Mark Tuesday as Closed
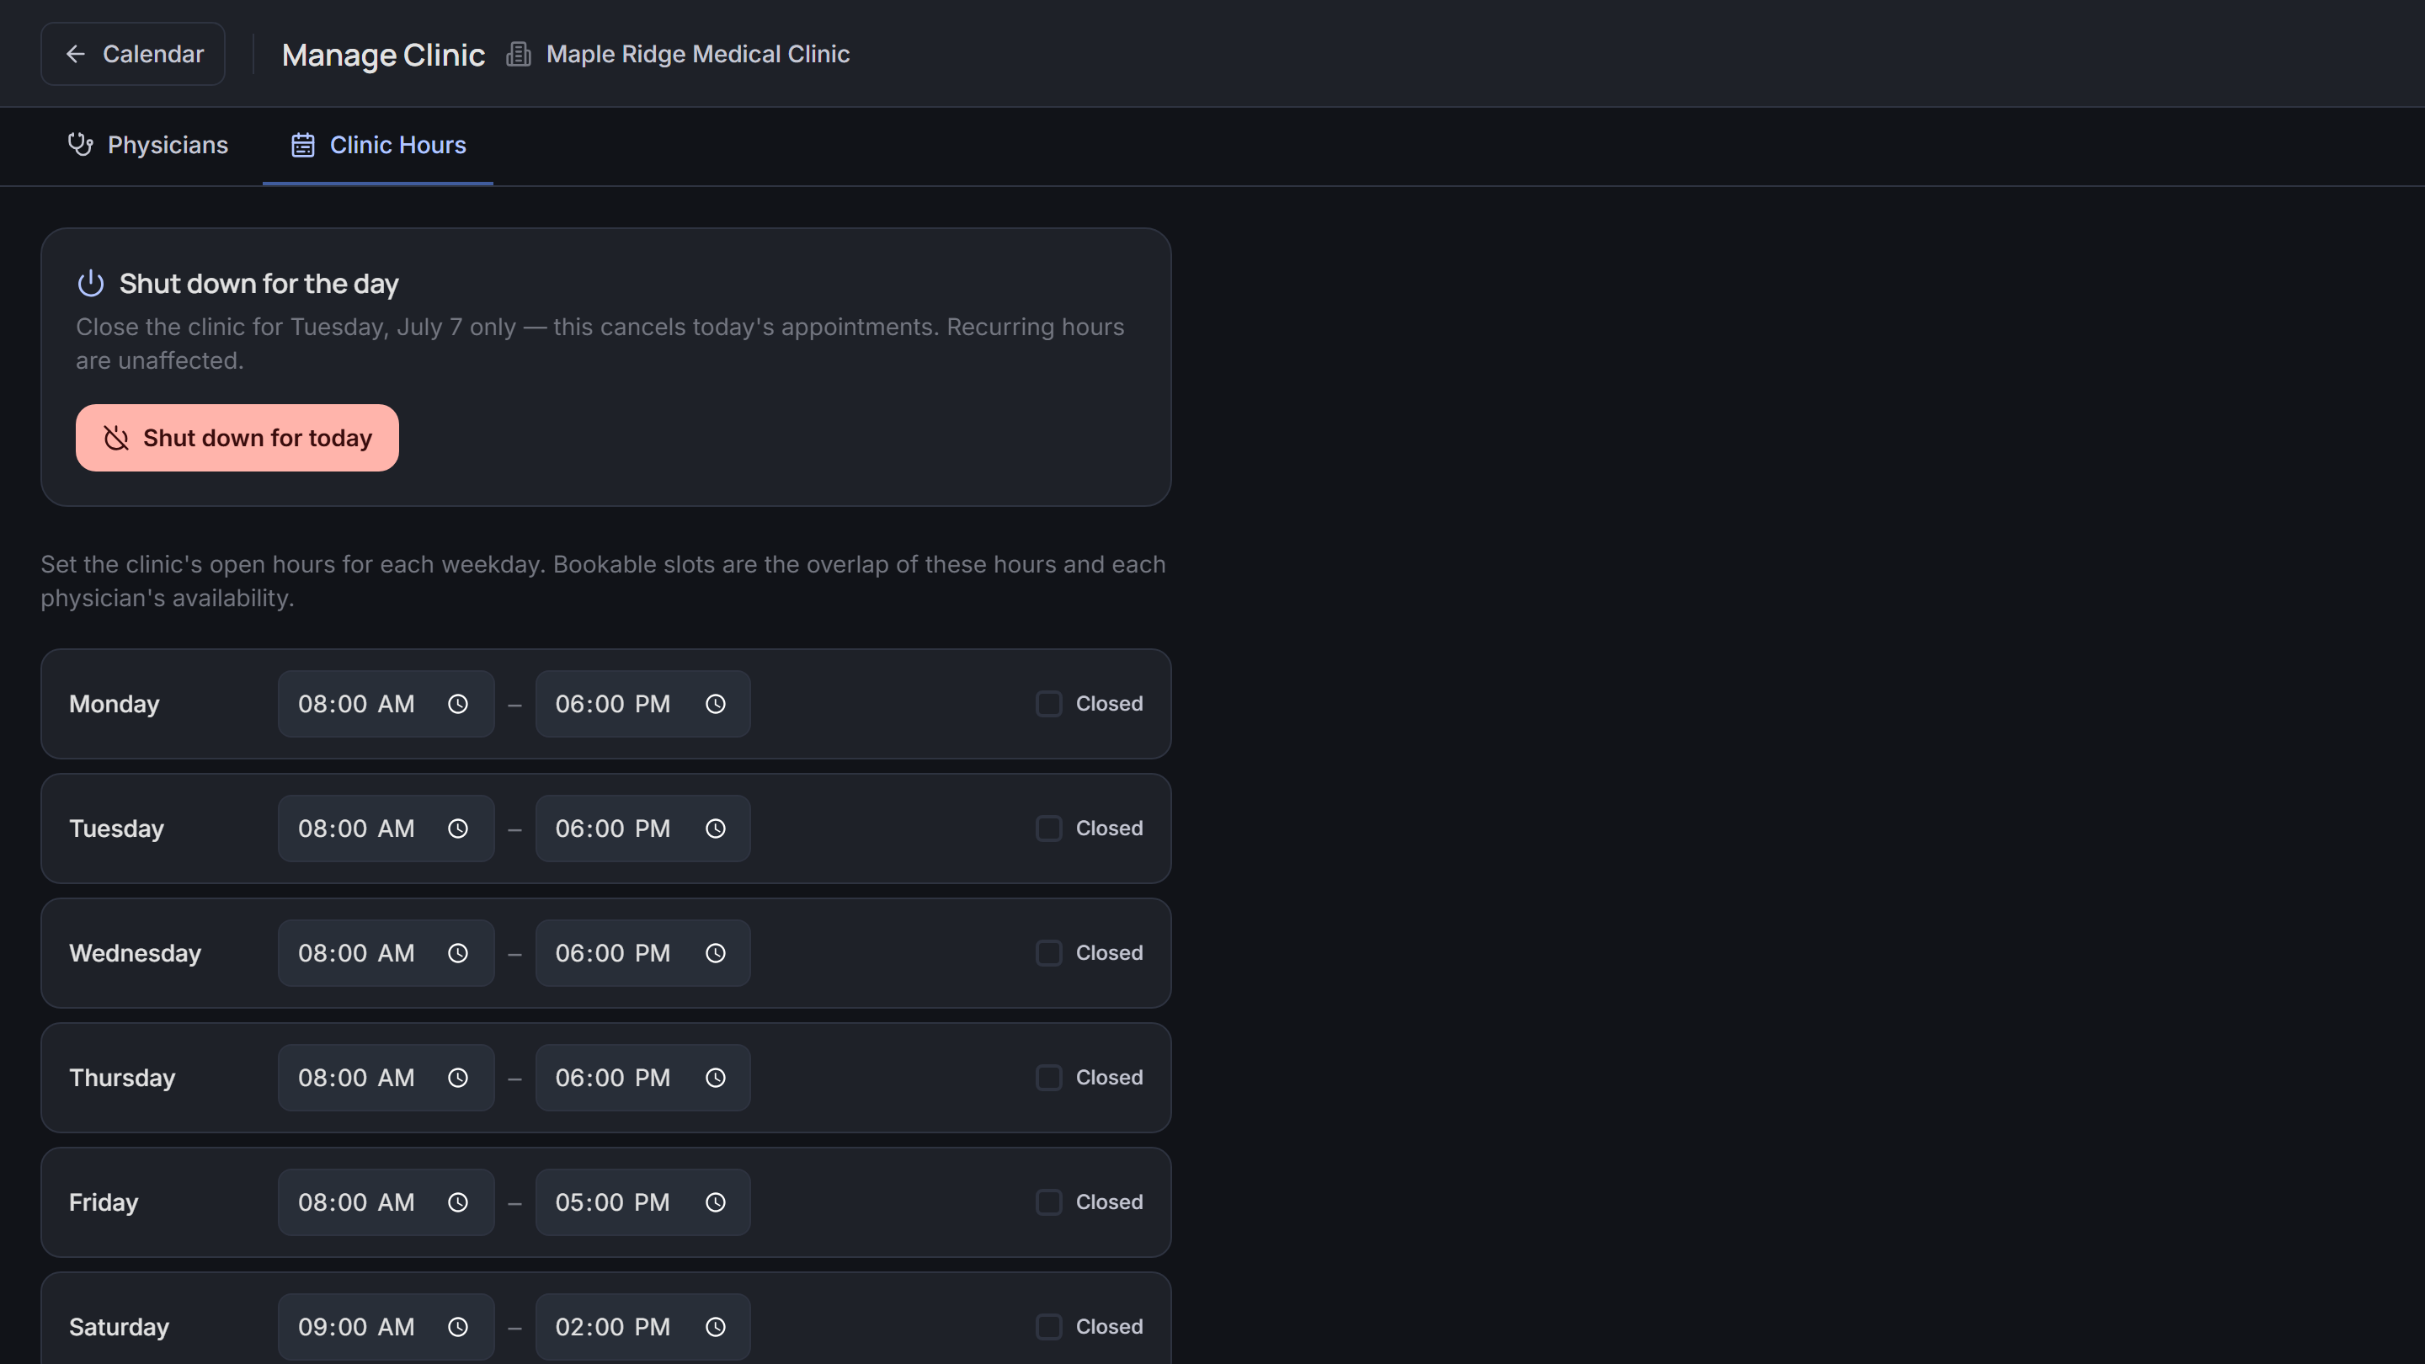 click(x=1048, y=829)
